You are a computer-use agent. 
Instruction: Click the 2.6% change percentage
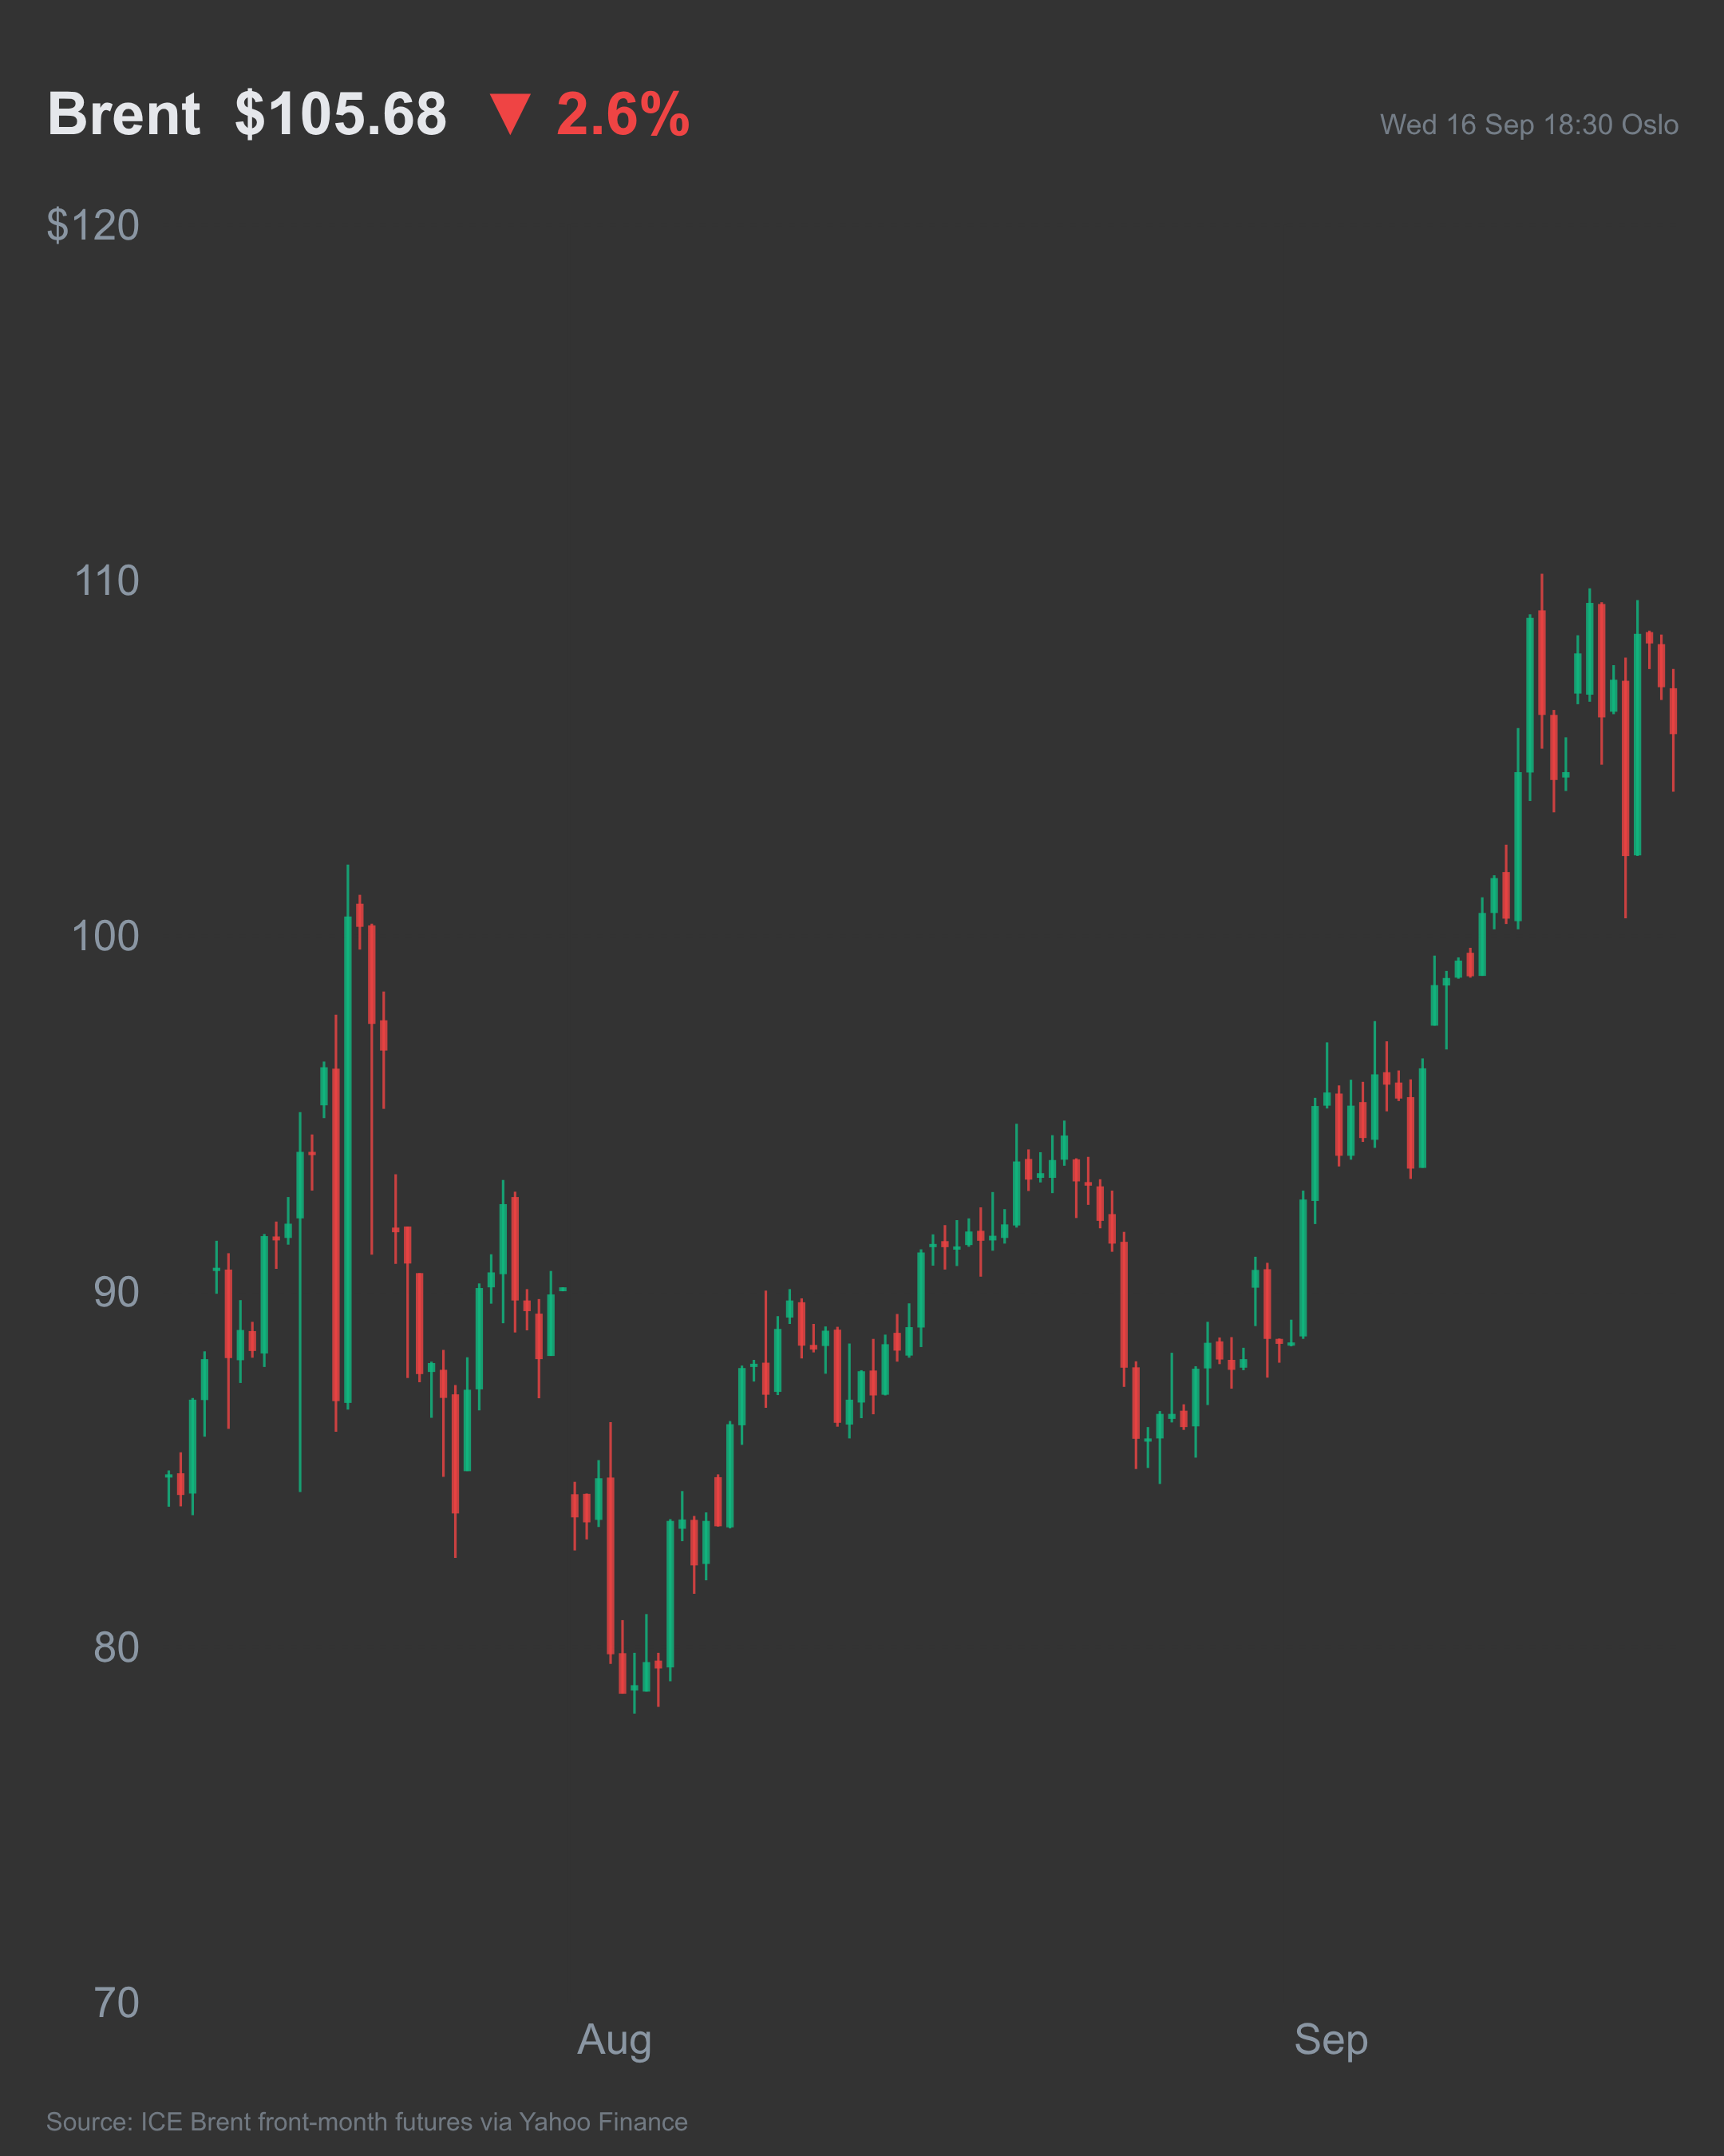(x=623, y=114)
